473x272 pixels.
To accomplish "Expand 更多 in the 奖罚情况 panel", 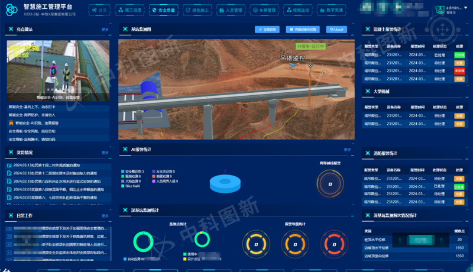I will 105,153.
